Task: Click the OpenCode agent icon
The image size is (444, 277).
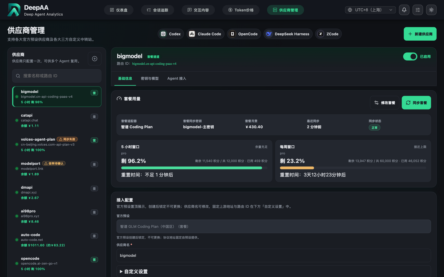Action: pyautogui.click(x=232, y=34)
